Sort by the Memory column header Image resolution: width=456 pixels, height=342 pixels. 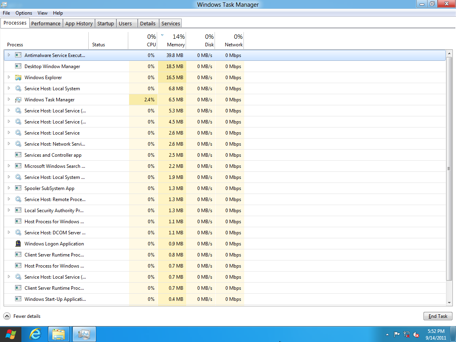pyautogui.click(x=171, y=40)
